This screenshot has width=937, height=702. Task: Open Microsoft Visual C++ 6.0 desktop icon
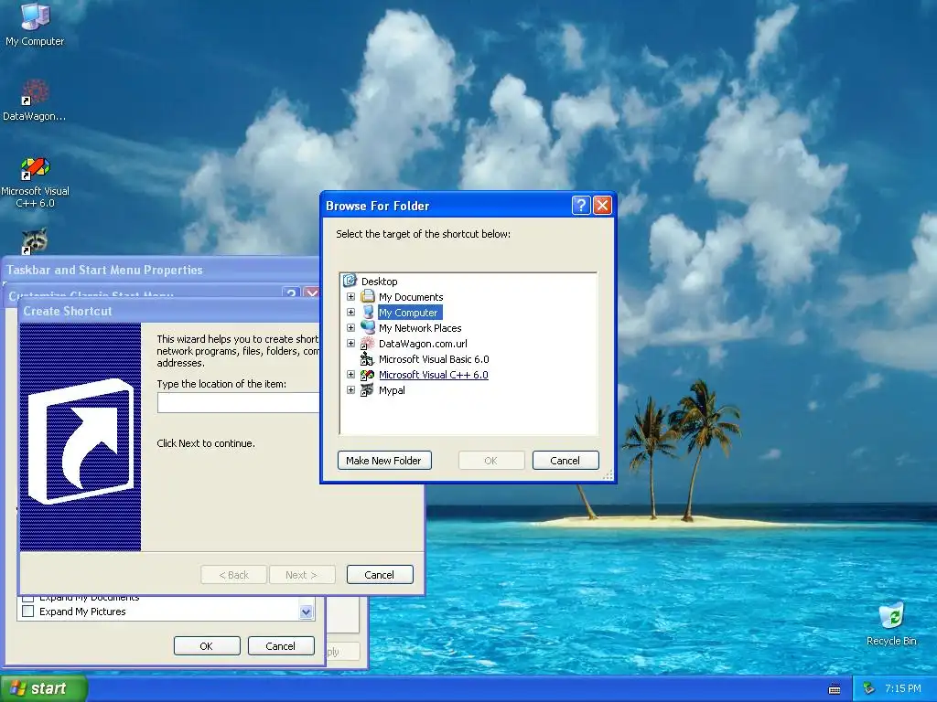[x=35, y=168]
